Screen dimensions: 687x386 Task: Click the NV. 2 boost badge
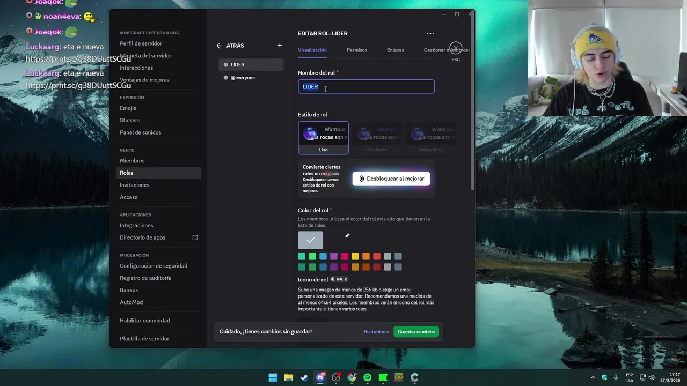[339, 279]
